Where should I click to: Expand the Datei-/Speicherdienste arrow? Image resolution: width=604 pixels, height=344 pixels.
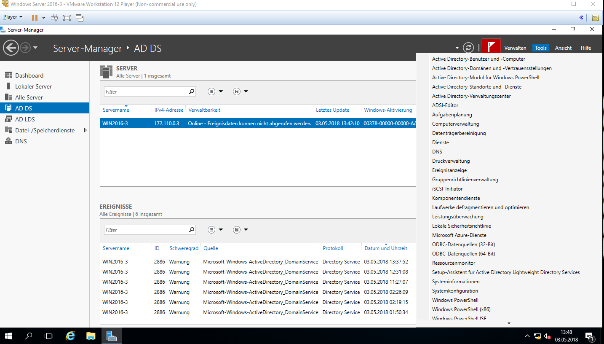pyautogui.click(x=85, y=130)
